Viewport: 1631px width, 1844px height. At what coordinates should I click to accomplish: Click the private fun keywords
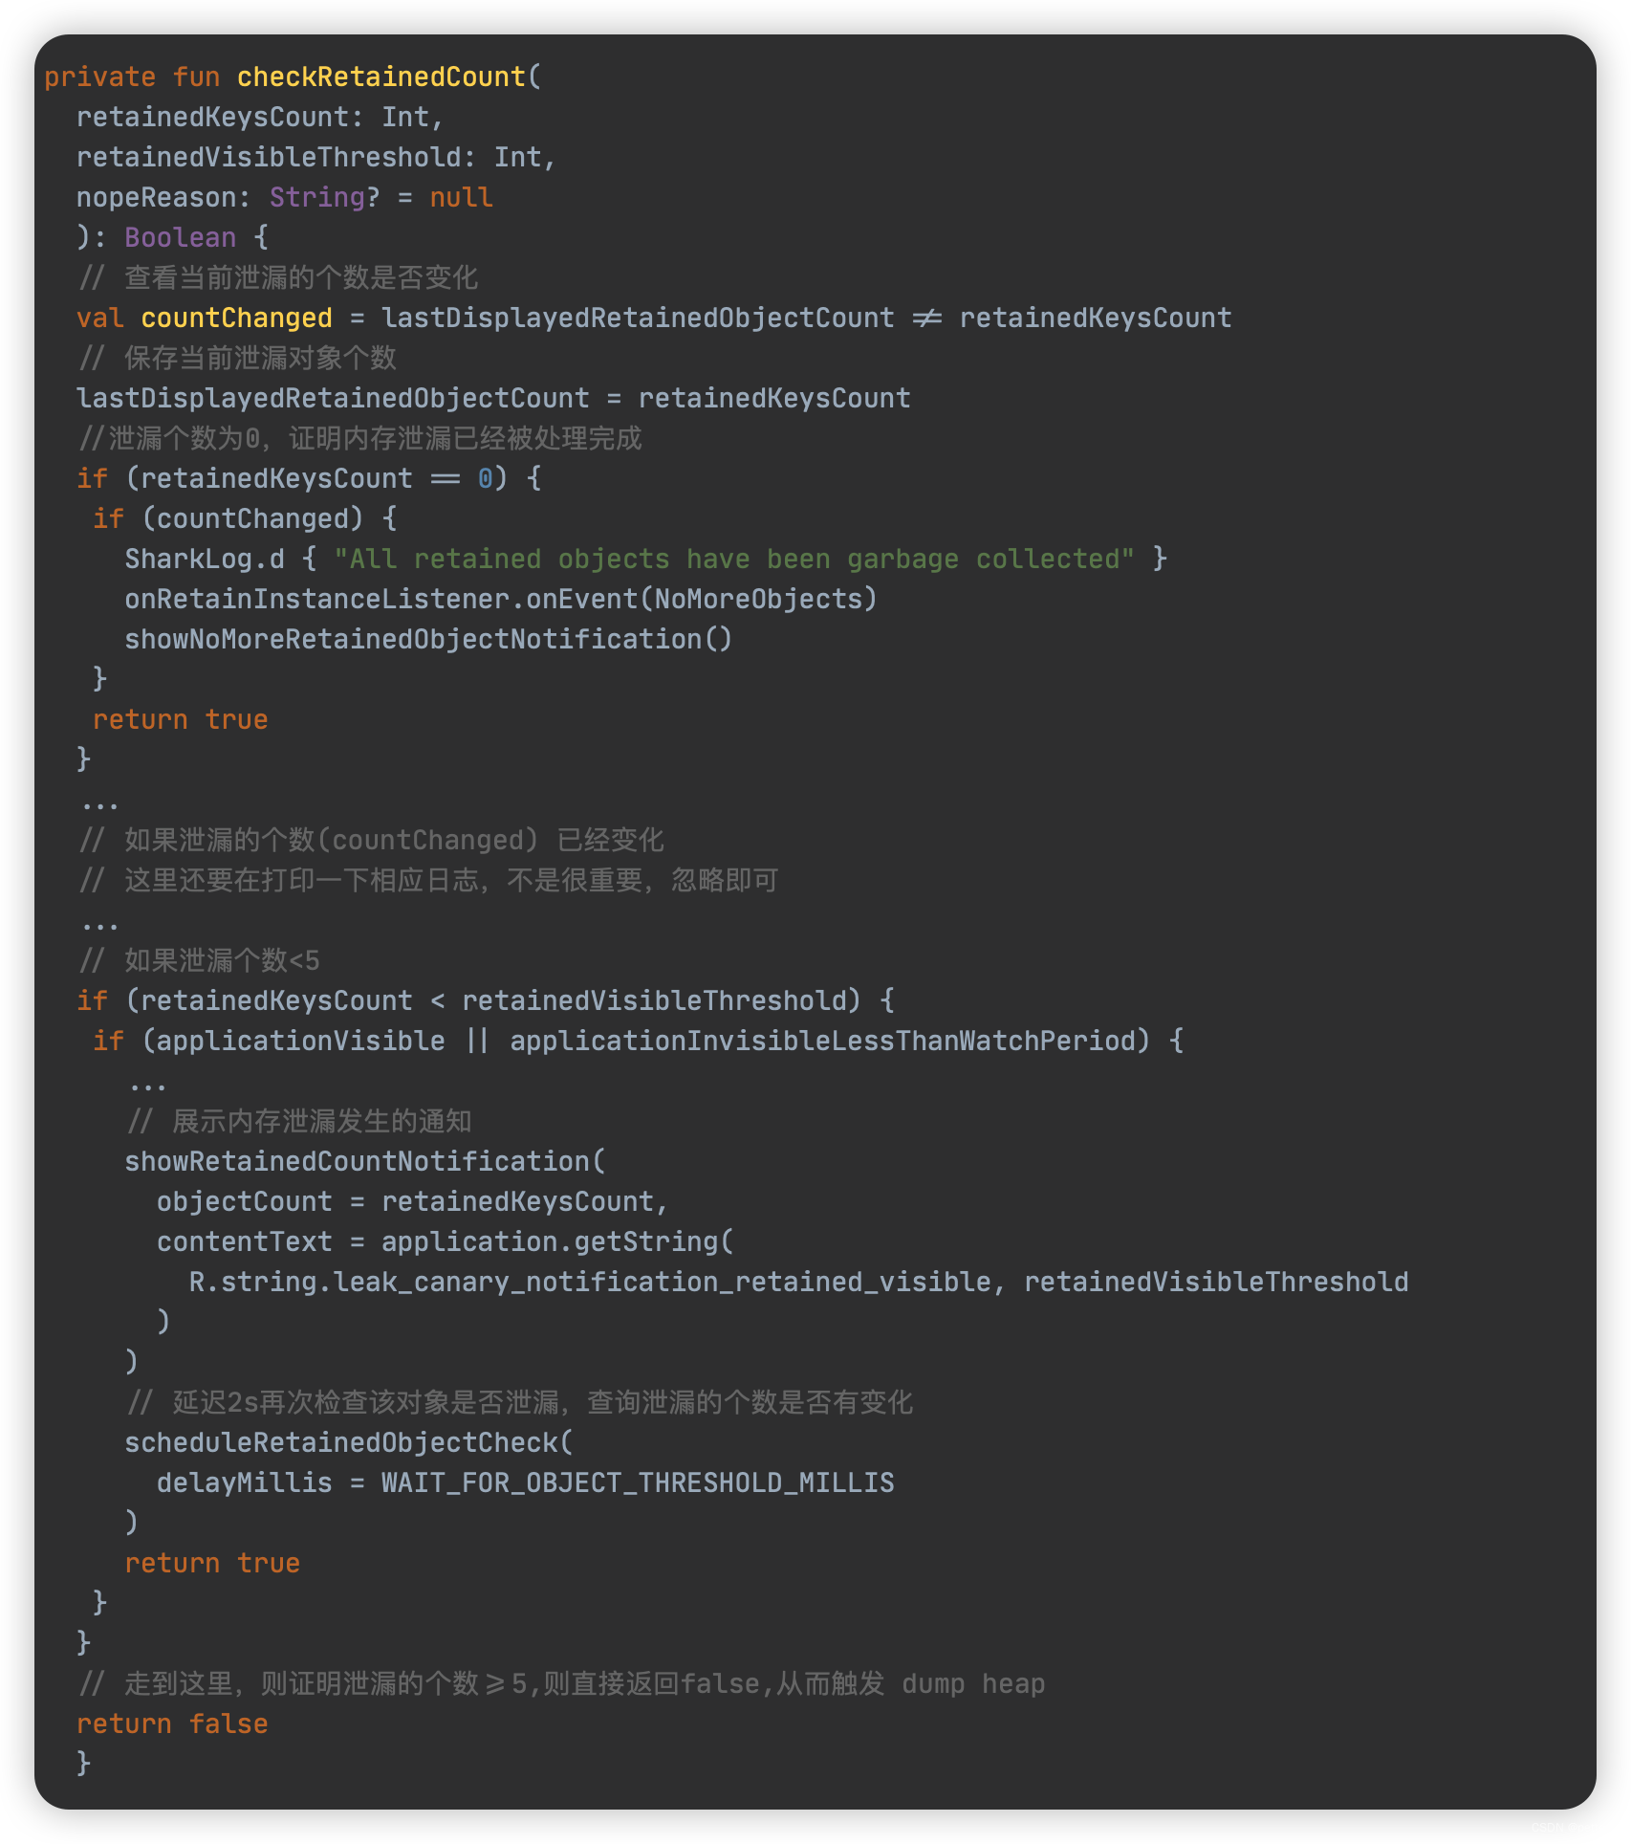pyautogui.click(x=132, y=77)
